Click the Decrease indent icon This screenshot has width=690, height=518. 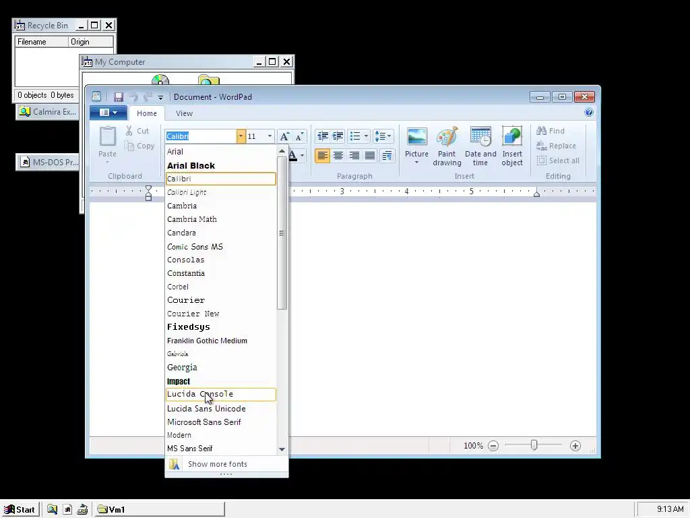pyautogui.click(x=323, y=136)
